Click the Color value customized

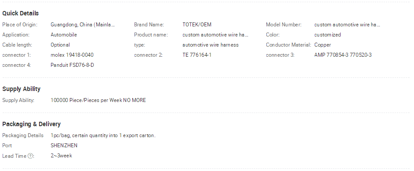327,35
